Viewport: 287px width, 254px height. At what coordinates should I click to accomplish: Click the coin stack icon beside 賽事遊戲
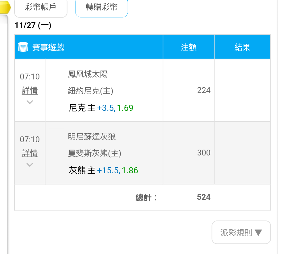pyautogui.click(x=23, y=47)
